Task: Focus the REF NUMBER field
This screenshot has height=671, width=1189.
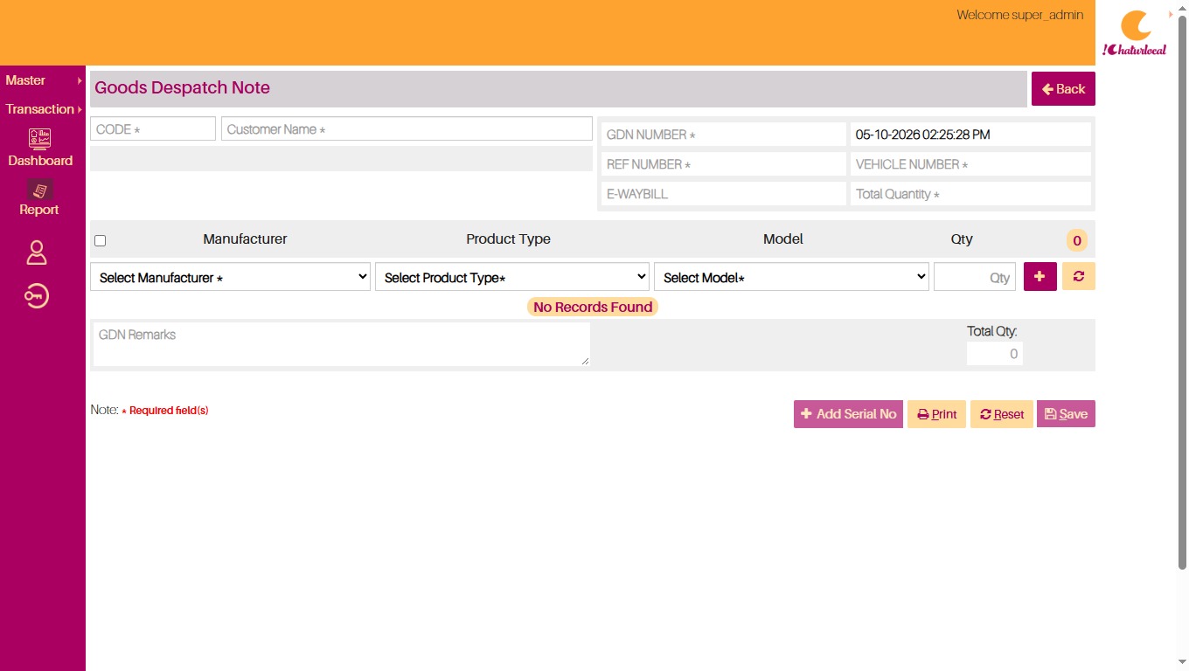Action: click(724, 164)
